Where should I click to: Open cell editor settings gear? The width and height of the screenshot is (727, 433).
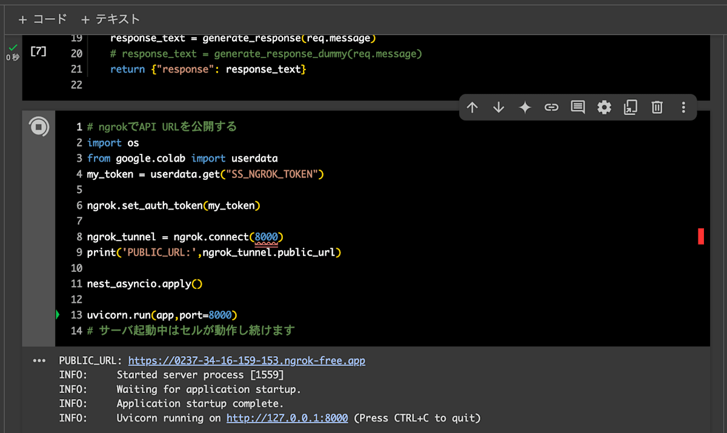604,107
